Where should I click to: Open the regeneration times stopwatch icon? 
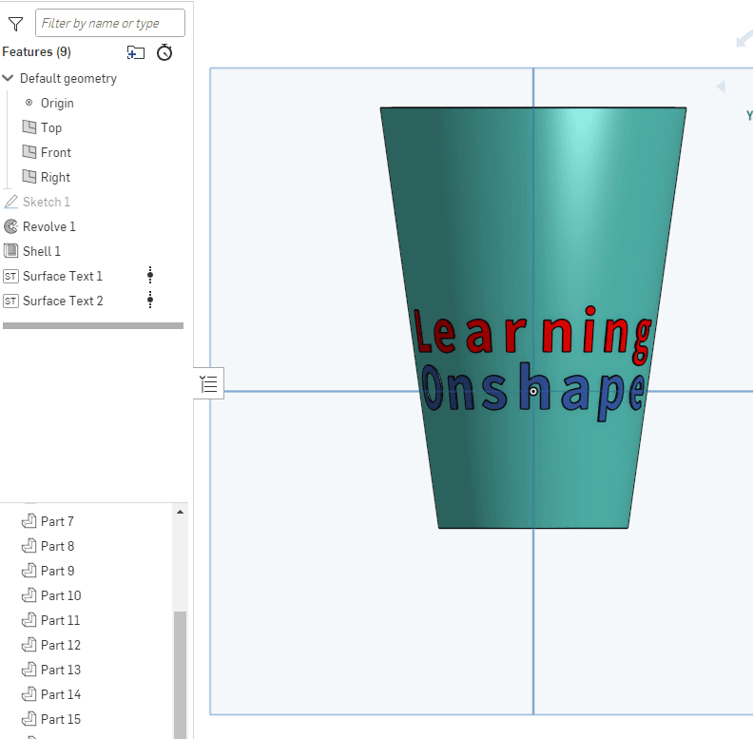164,52
